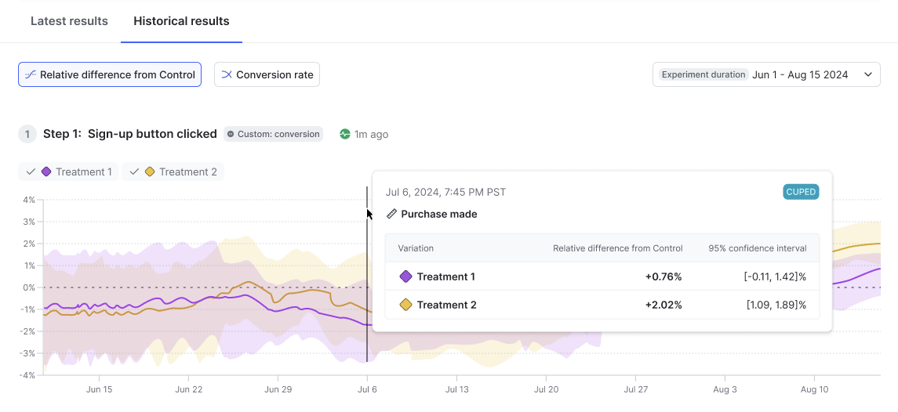Click the tooltip timestamp Jul 6, 2024
The image size is (898, 412).
446,192
